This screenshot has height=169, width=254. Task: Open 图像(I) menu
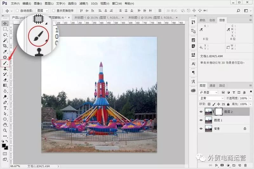point(38,4)
